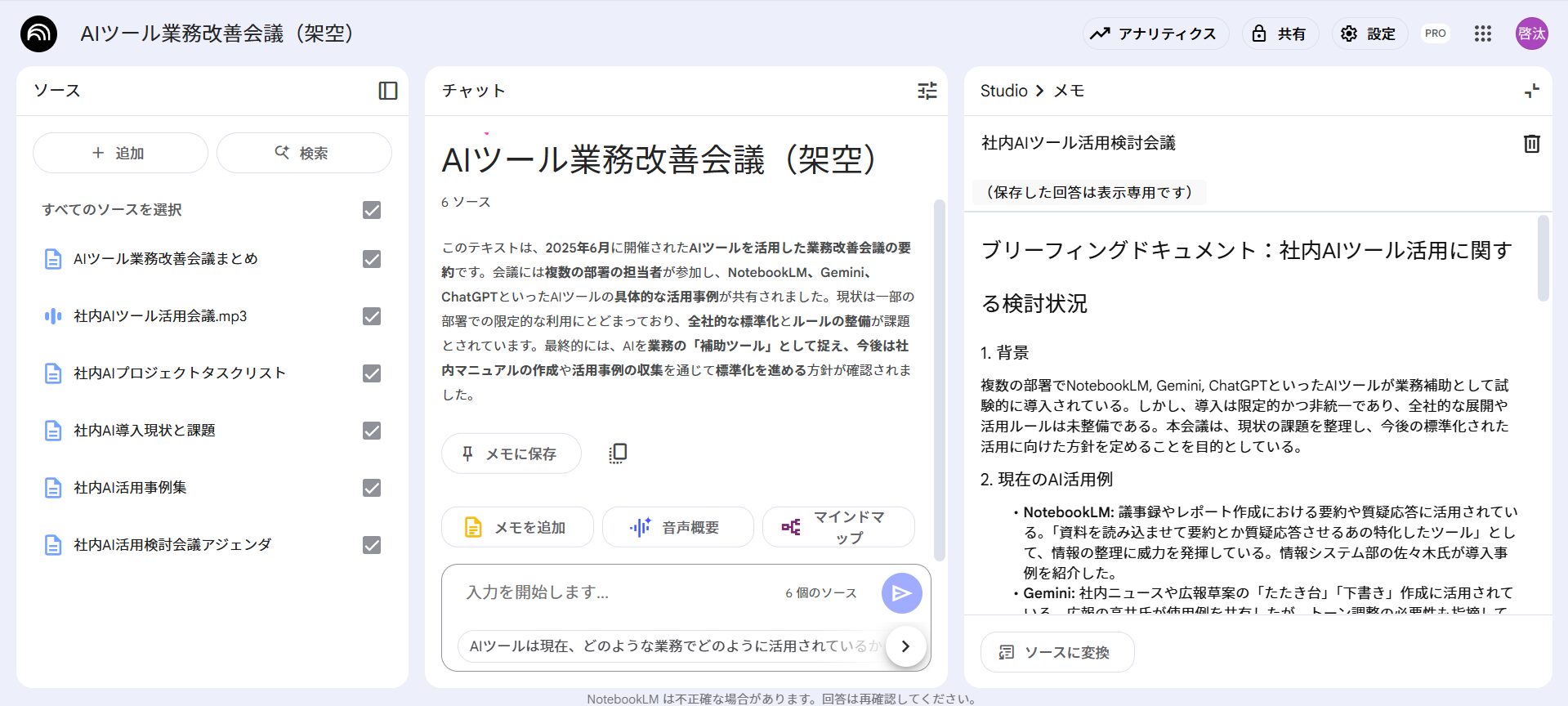Open source 社内AIプロジェクトタスクリスト
Screen dimensions: 1568x706
pyautogui.click(x=180, y=373)
